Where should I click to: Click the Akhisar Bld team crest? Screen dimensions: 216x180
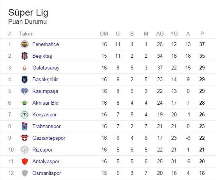(x=24, y=103)
